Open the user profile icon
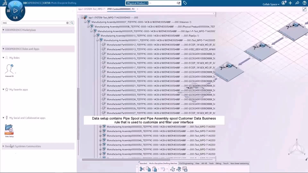This screenshot has width=308, height=173. point(283,3)
